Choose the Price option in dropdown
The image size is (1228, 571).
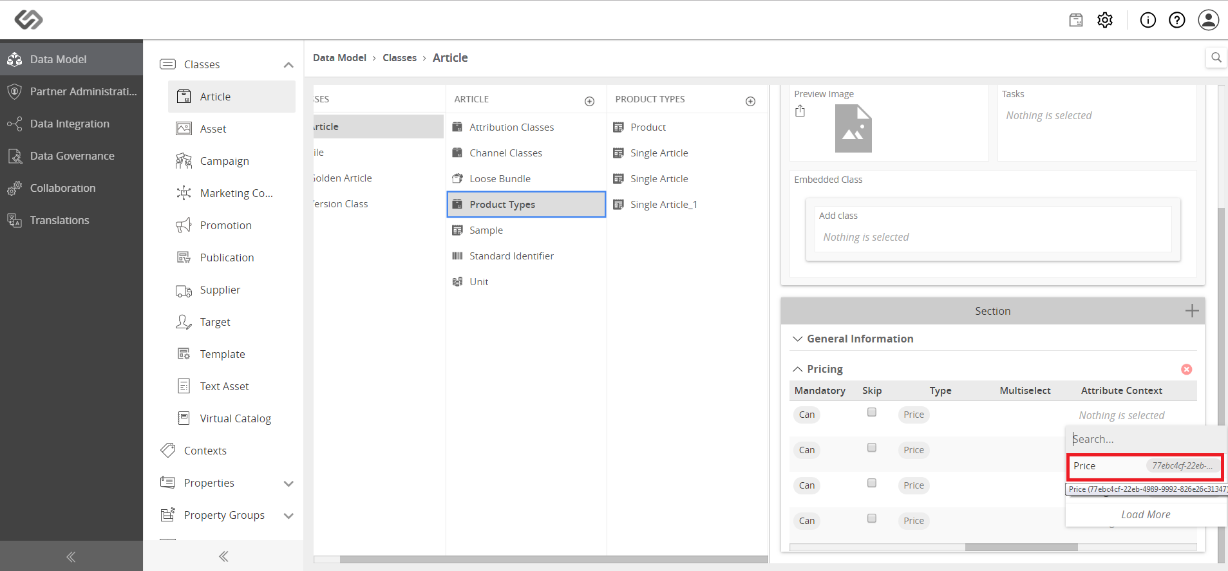[x=1146, y=466]
